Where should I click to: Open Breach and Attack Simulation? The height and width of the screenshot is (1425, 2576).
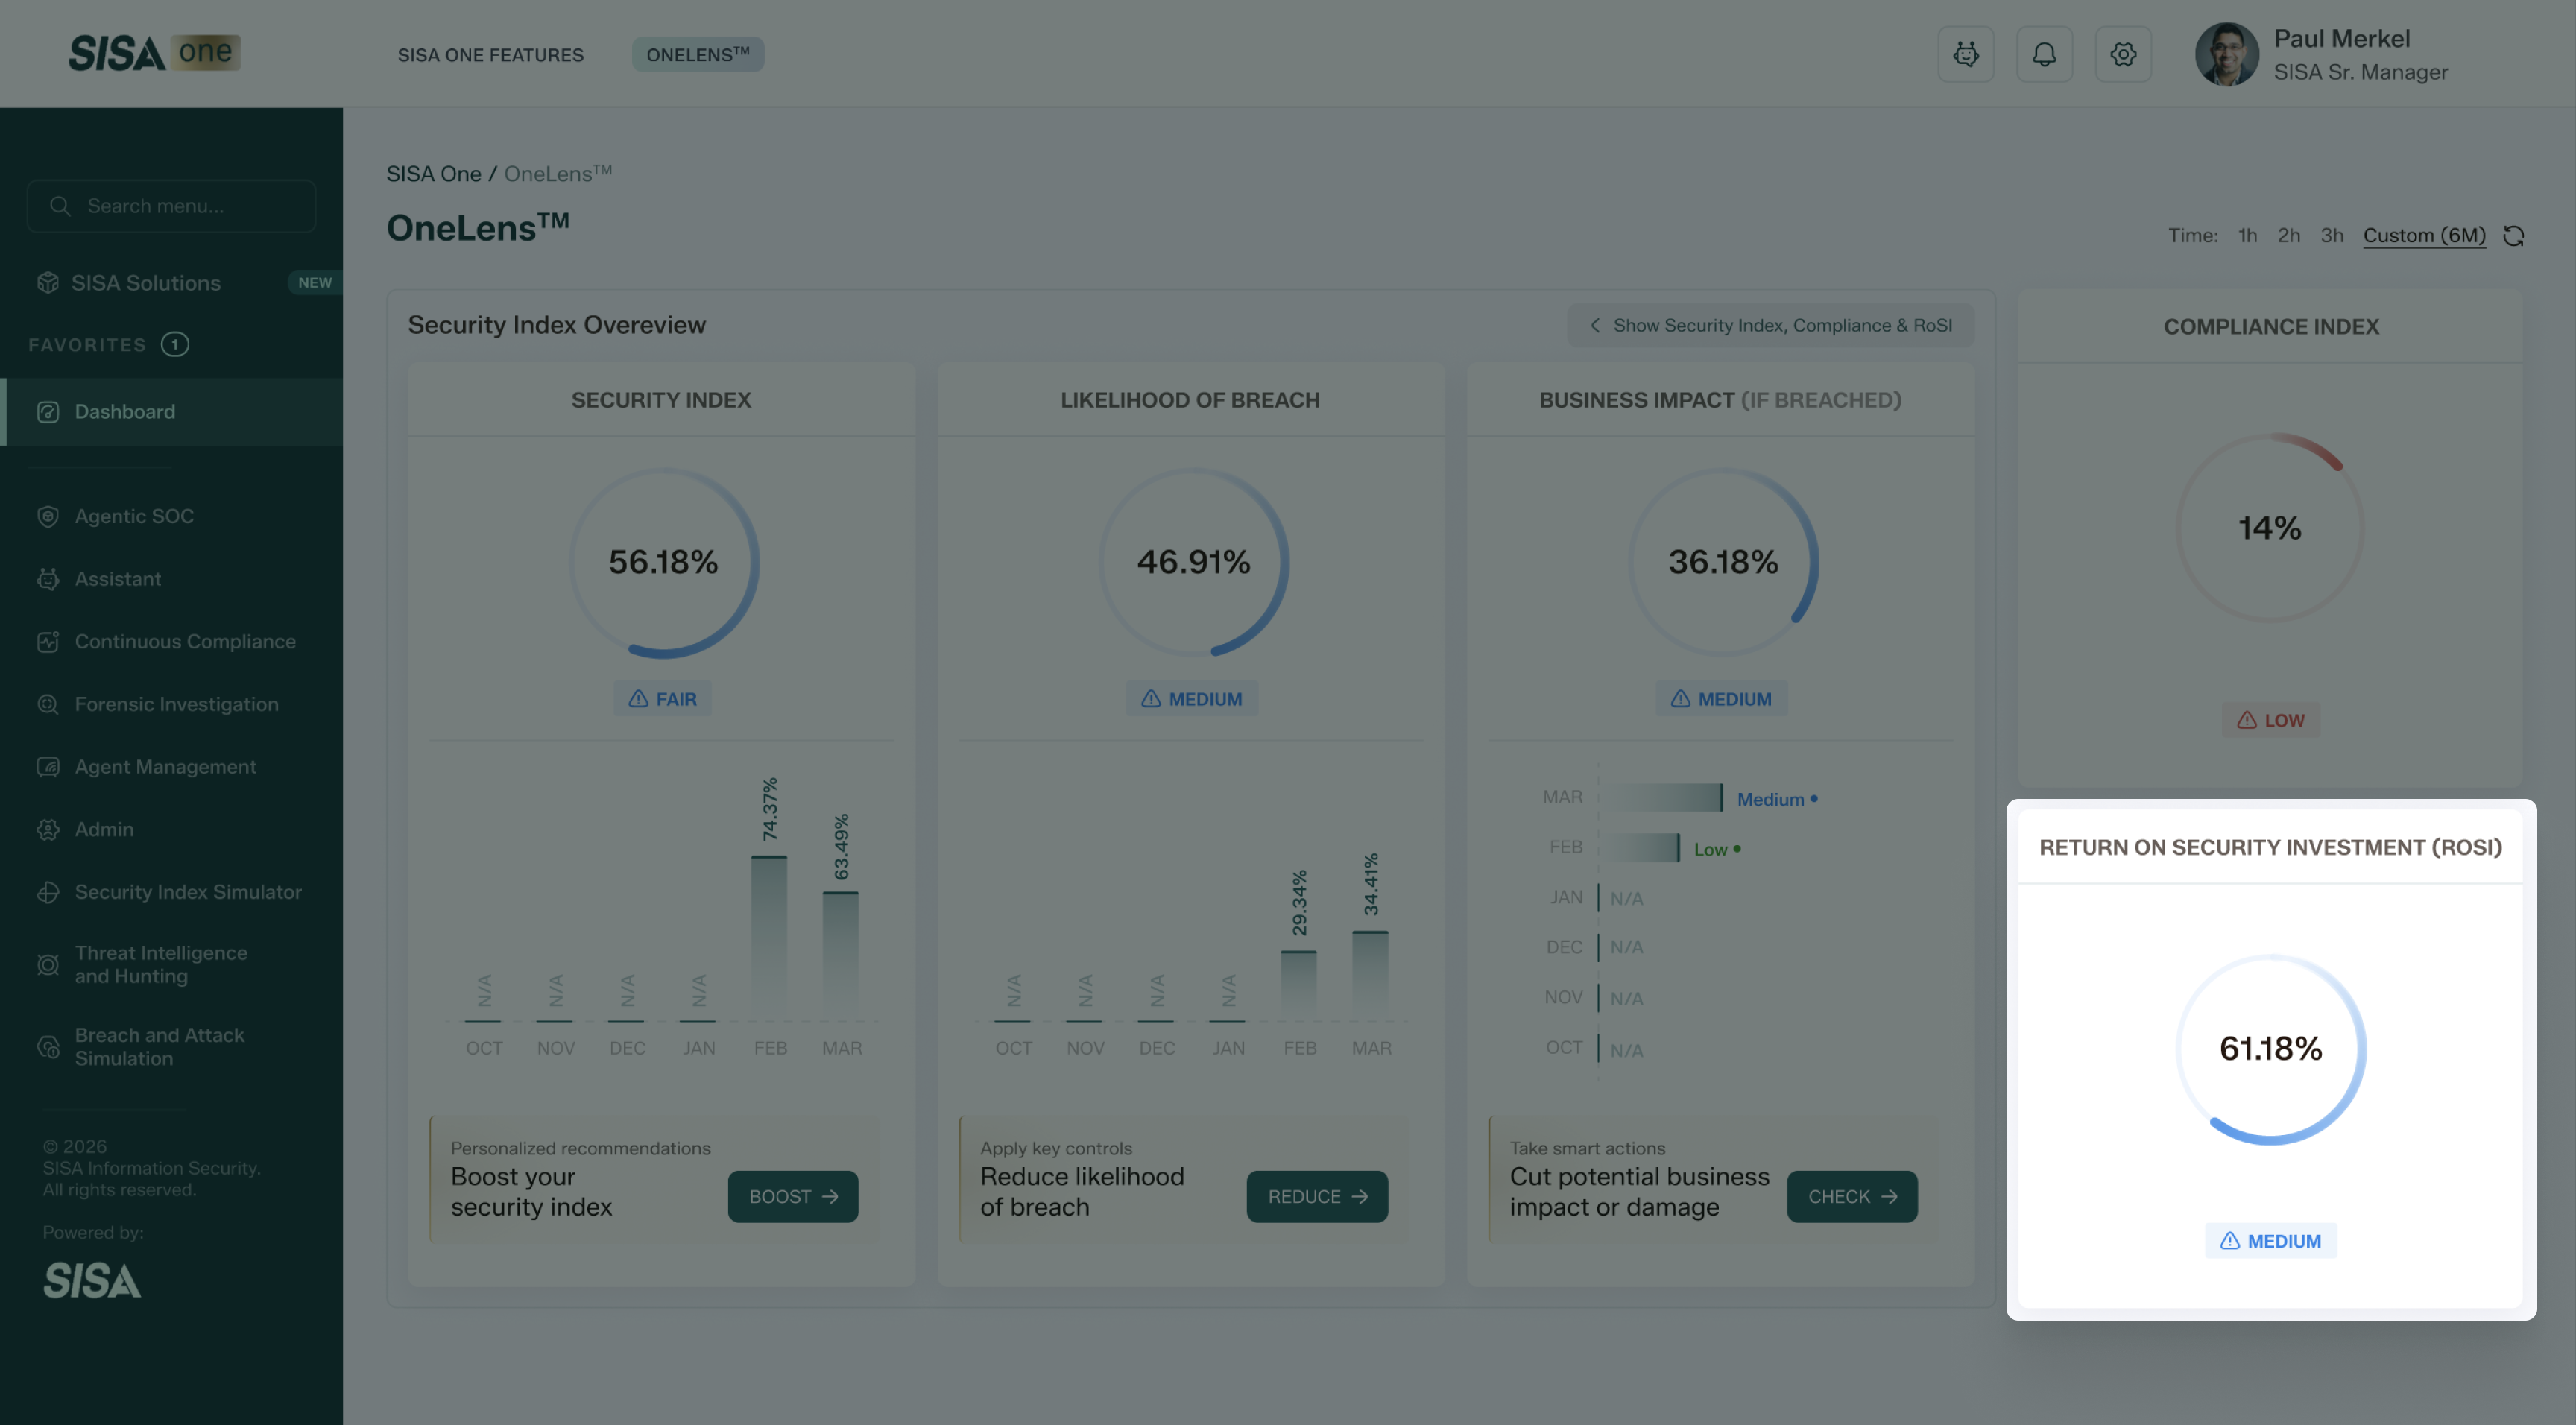(159, 1046)
